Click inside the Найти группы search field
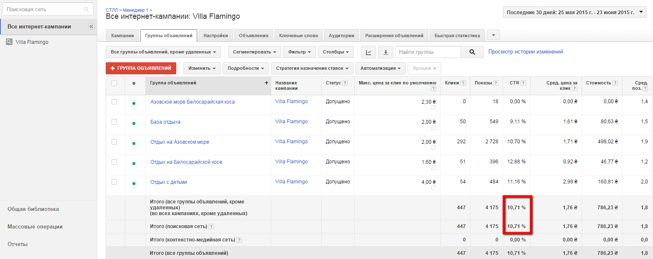The height and width of the screenshot is (259, 653). tap(427, 52)
